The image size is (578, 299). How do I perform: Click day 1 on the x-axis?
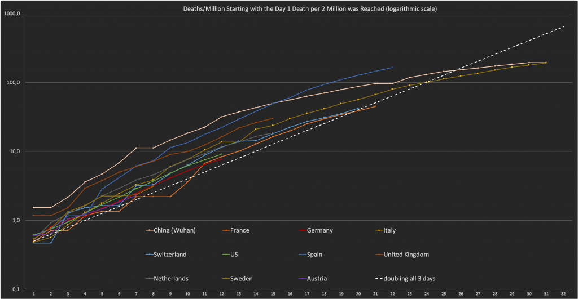tap(33, 294)
